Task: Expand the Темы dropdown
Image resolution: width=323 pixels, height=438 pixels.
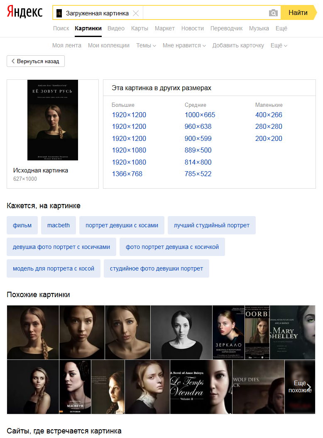Action: pos(146,45)
